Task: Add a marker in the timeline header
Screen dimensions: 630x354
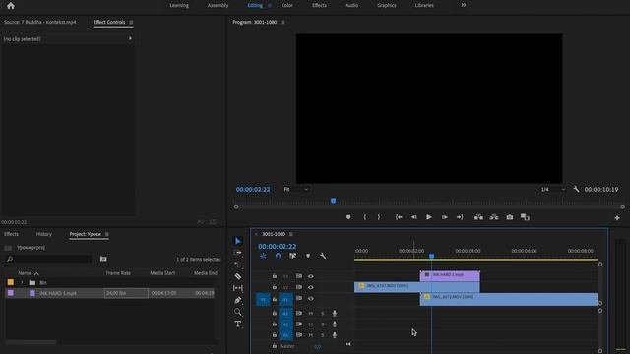Action: pos(308,256)
